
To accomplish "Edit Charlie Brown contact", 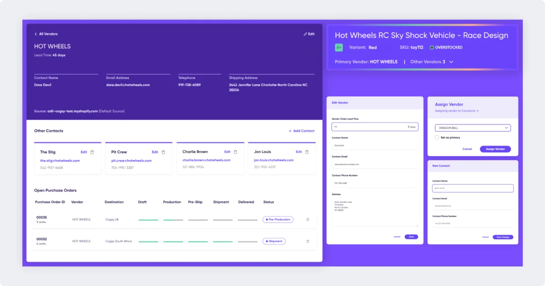I will (227, 152).
